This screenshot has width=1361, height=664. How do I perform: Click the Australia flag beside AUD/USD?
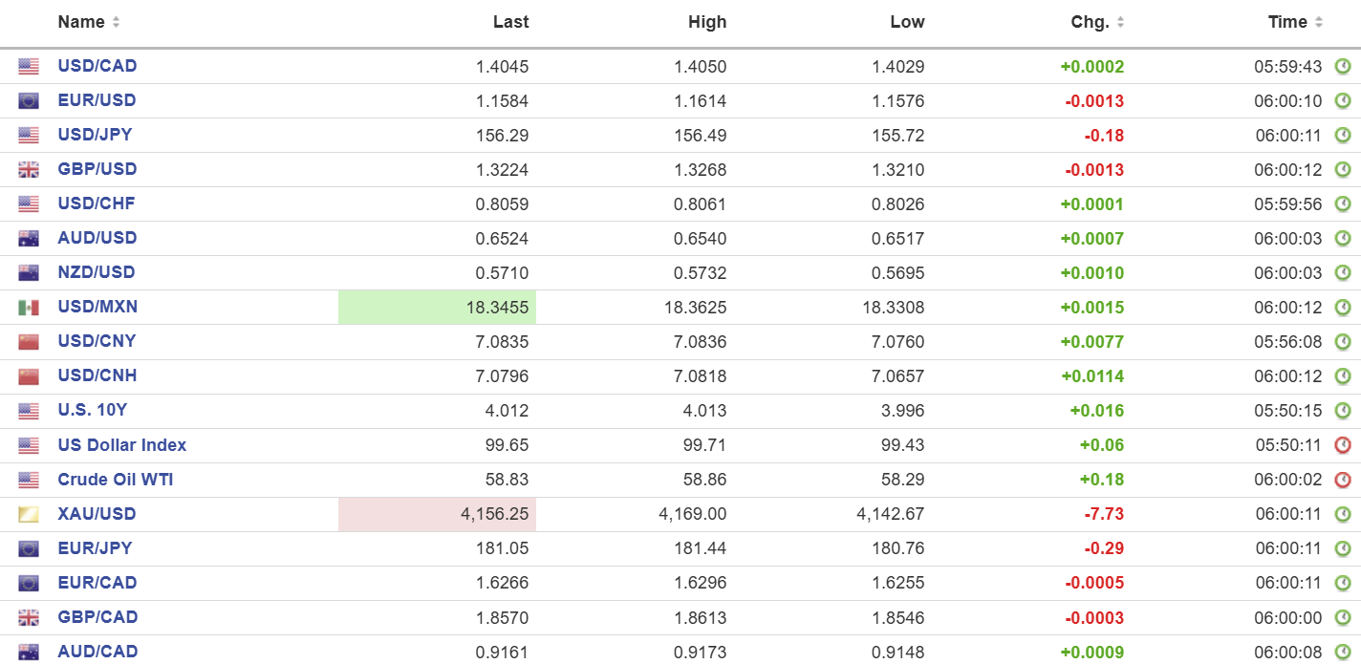click(29, 239)
